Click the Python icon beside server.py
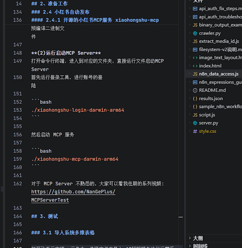 pos(195,123)
